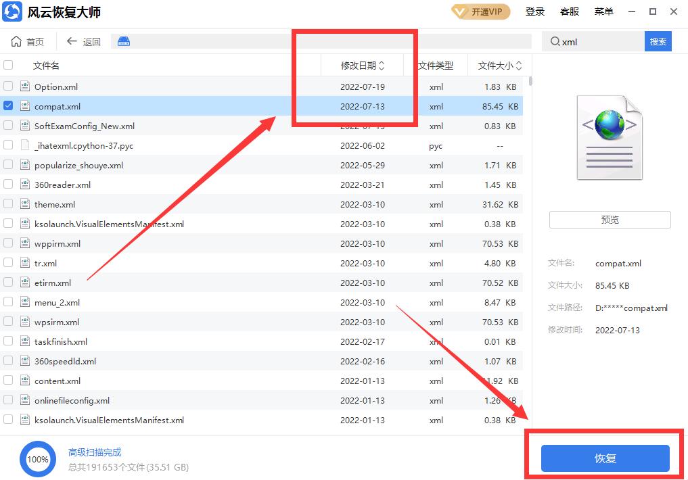
Task: Click the 文件名 column header sort
Action: 44,65
